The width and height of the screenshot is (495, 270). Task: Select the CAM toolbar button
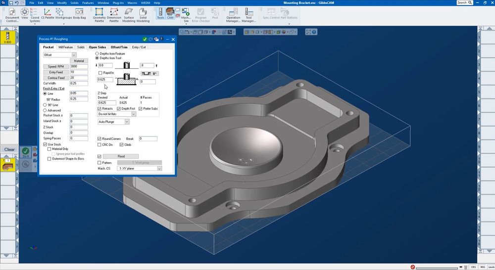coord(170,12)
